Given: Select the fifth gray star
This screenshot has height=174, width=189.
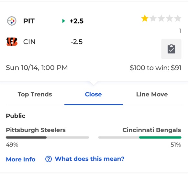Looking at the screenshot, I should pos(178,18).
